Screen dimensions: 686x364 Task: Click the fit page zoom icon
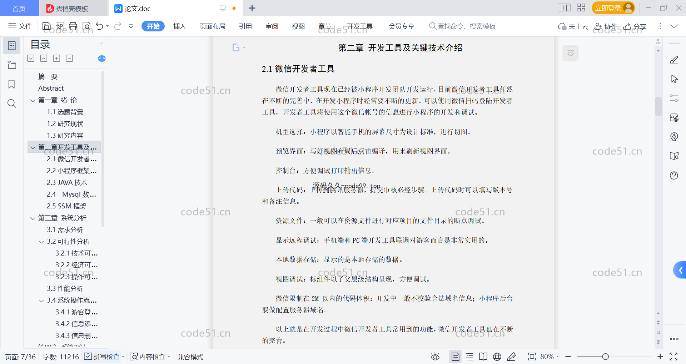532,357
